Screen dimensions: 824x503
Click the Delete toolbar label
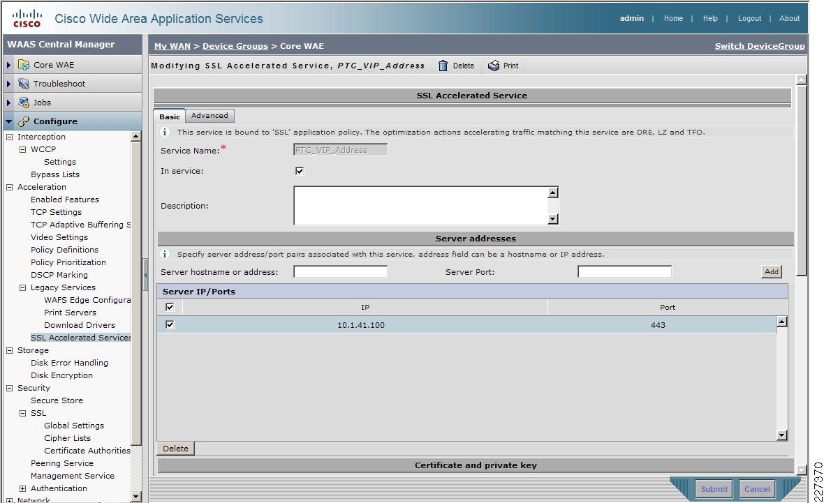pos(464,66)
